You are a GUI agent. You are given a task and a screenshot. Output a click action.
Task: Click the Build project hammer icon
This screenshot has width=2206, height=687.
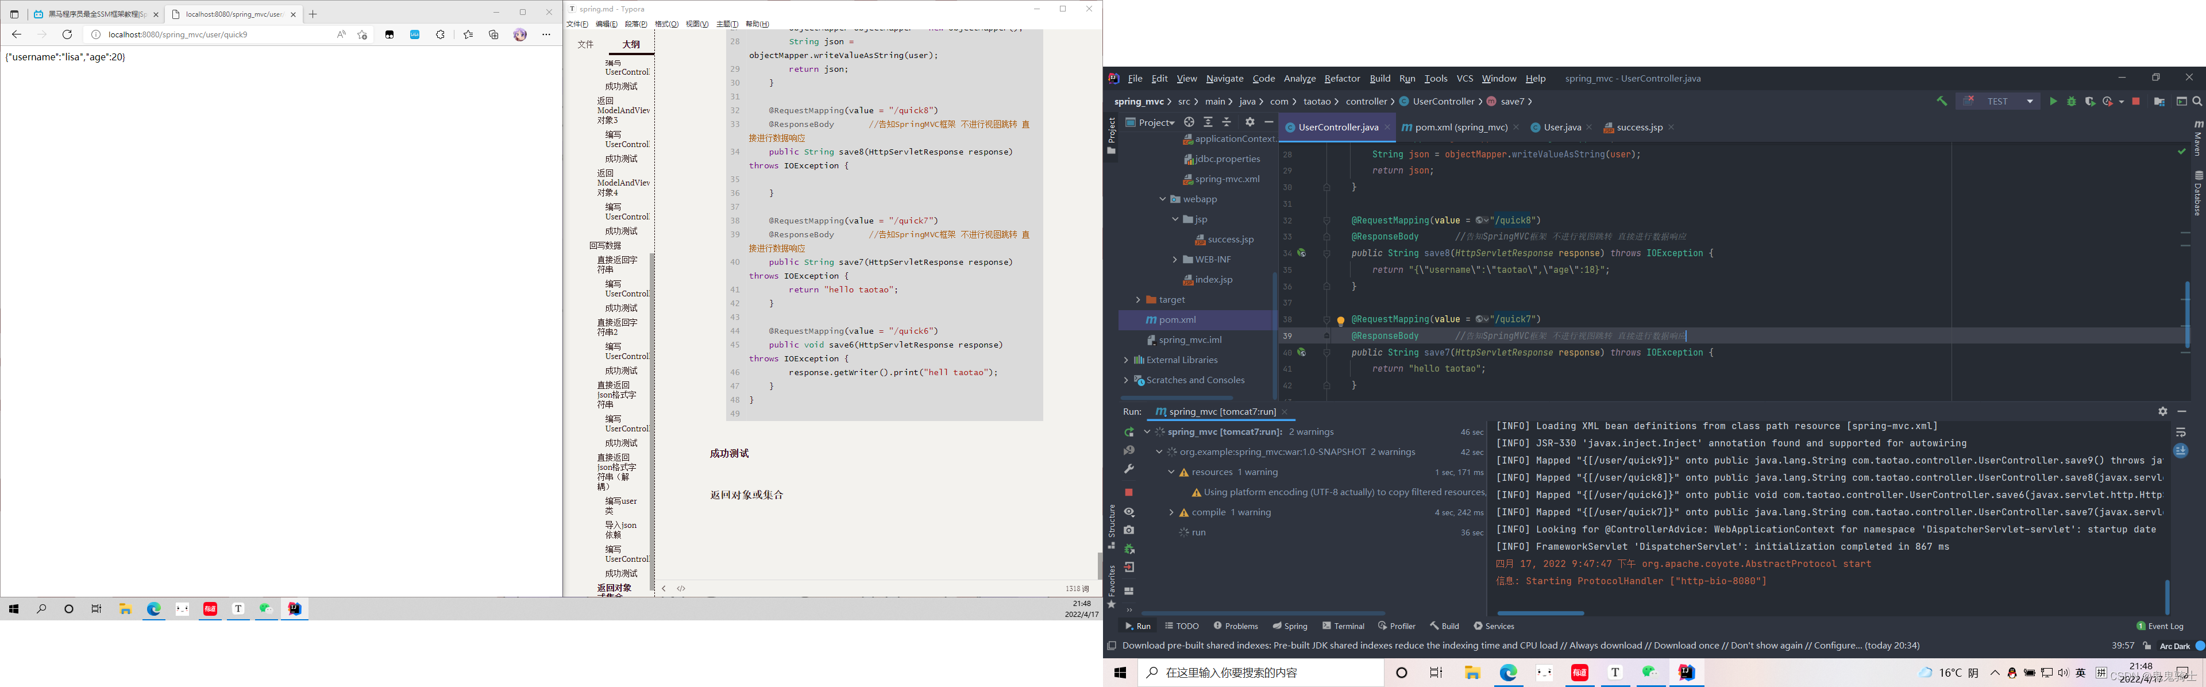1941,102
